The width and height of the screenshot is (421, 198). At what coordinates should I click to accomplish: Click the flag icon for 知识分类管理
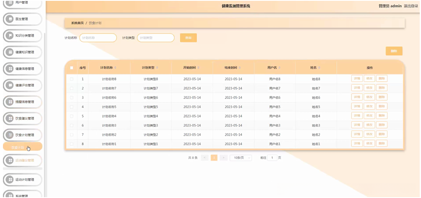coord(10,36)
